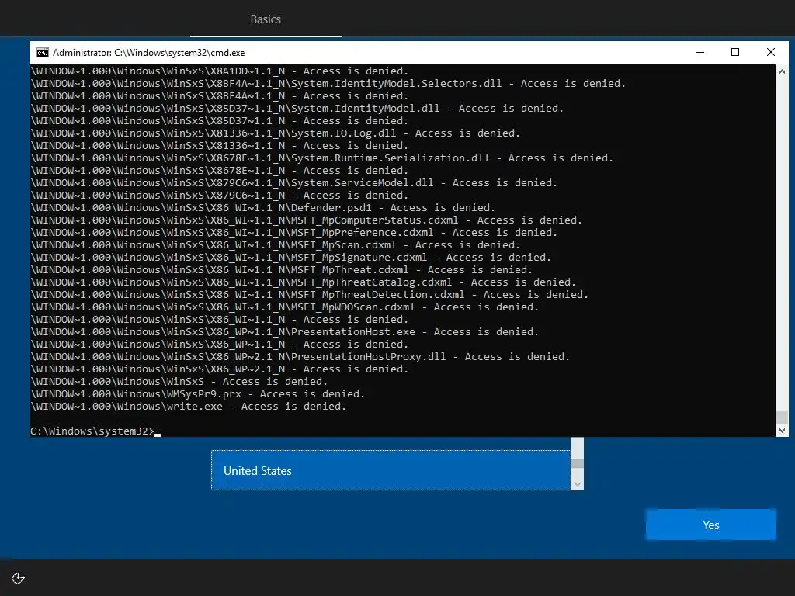795x596 pixels.
Task: Click the MSFT_MpScan.cdxml line
Action: (x=276, y=244)
